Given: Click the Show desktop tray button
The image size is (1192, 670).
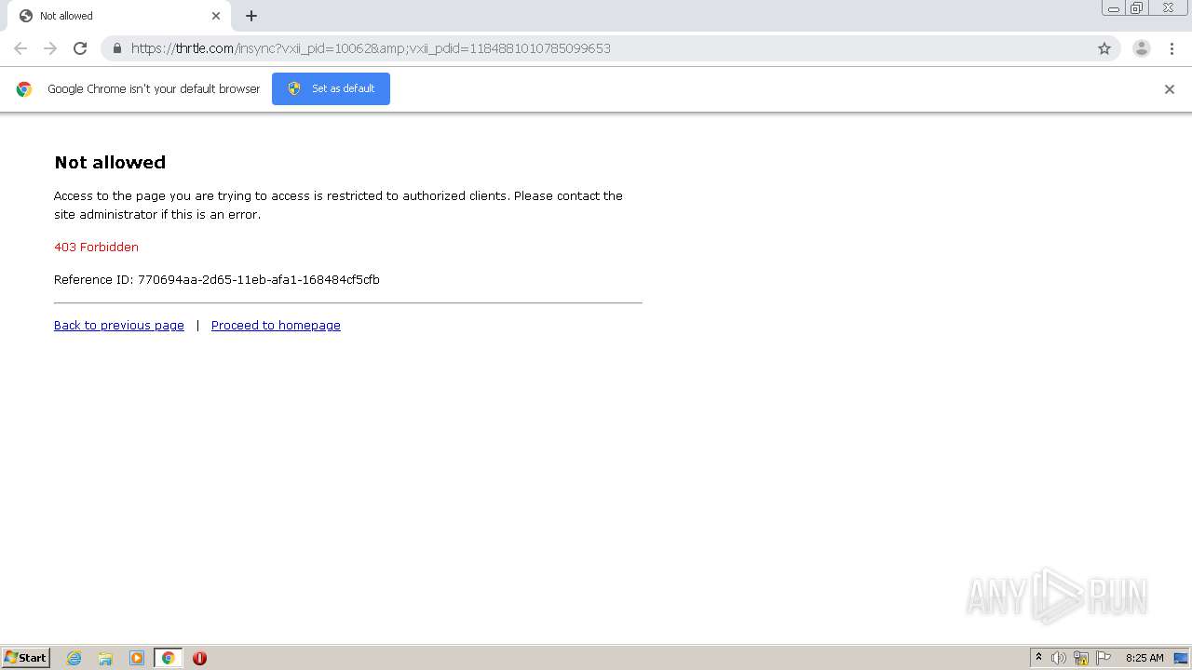Looking at the screenshot, I should click(x=1181, y=658).
